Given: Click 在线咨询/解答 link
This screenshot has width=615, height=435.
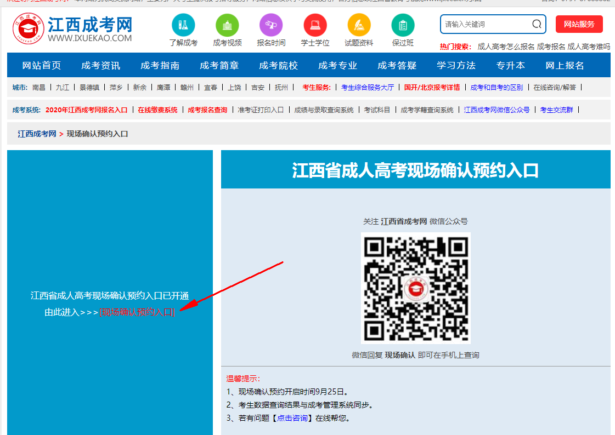Looking at the screenshot, I should (555, 87).
